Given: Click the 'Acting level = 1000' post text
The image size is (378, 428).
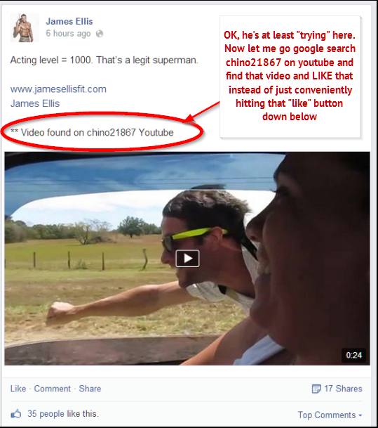Looking at the screenshot, I should tap(104, 60).
